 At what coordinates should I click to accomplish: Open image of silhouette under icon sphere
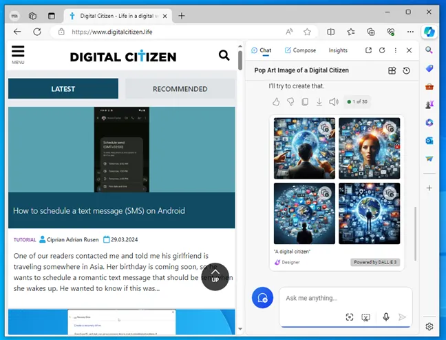coord(304,214)
